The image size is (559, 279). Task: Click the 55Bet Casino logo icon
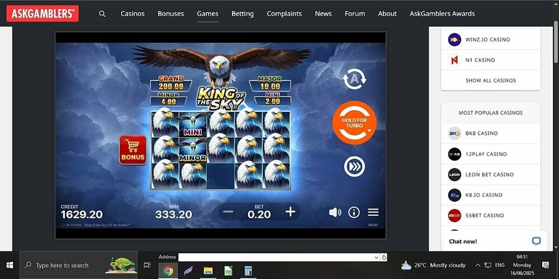pos(454,215)
